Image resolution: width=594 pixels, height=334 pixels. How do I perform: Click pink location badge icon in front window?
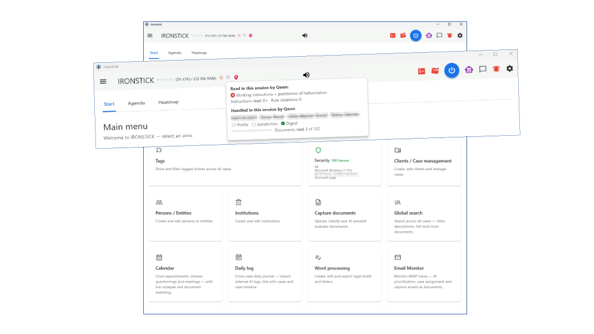(236, 77)
